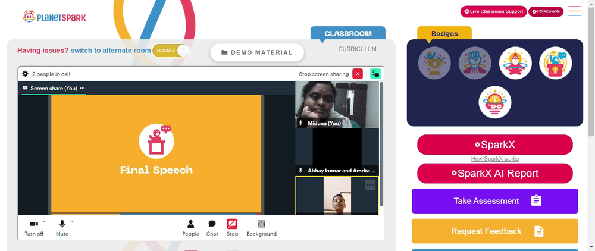Viewport: 595px width, 251px height.
Task: Open DEMO MATERIAL folder
Action: [257, 52]
